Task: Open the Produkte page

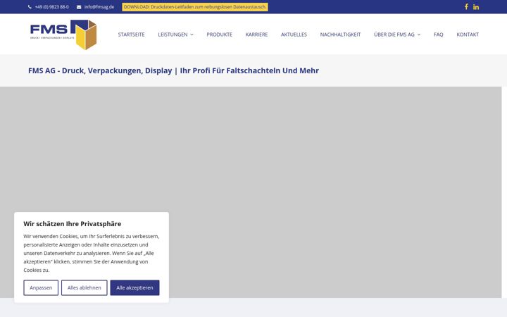Action: pos(219,35)
